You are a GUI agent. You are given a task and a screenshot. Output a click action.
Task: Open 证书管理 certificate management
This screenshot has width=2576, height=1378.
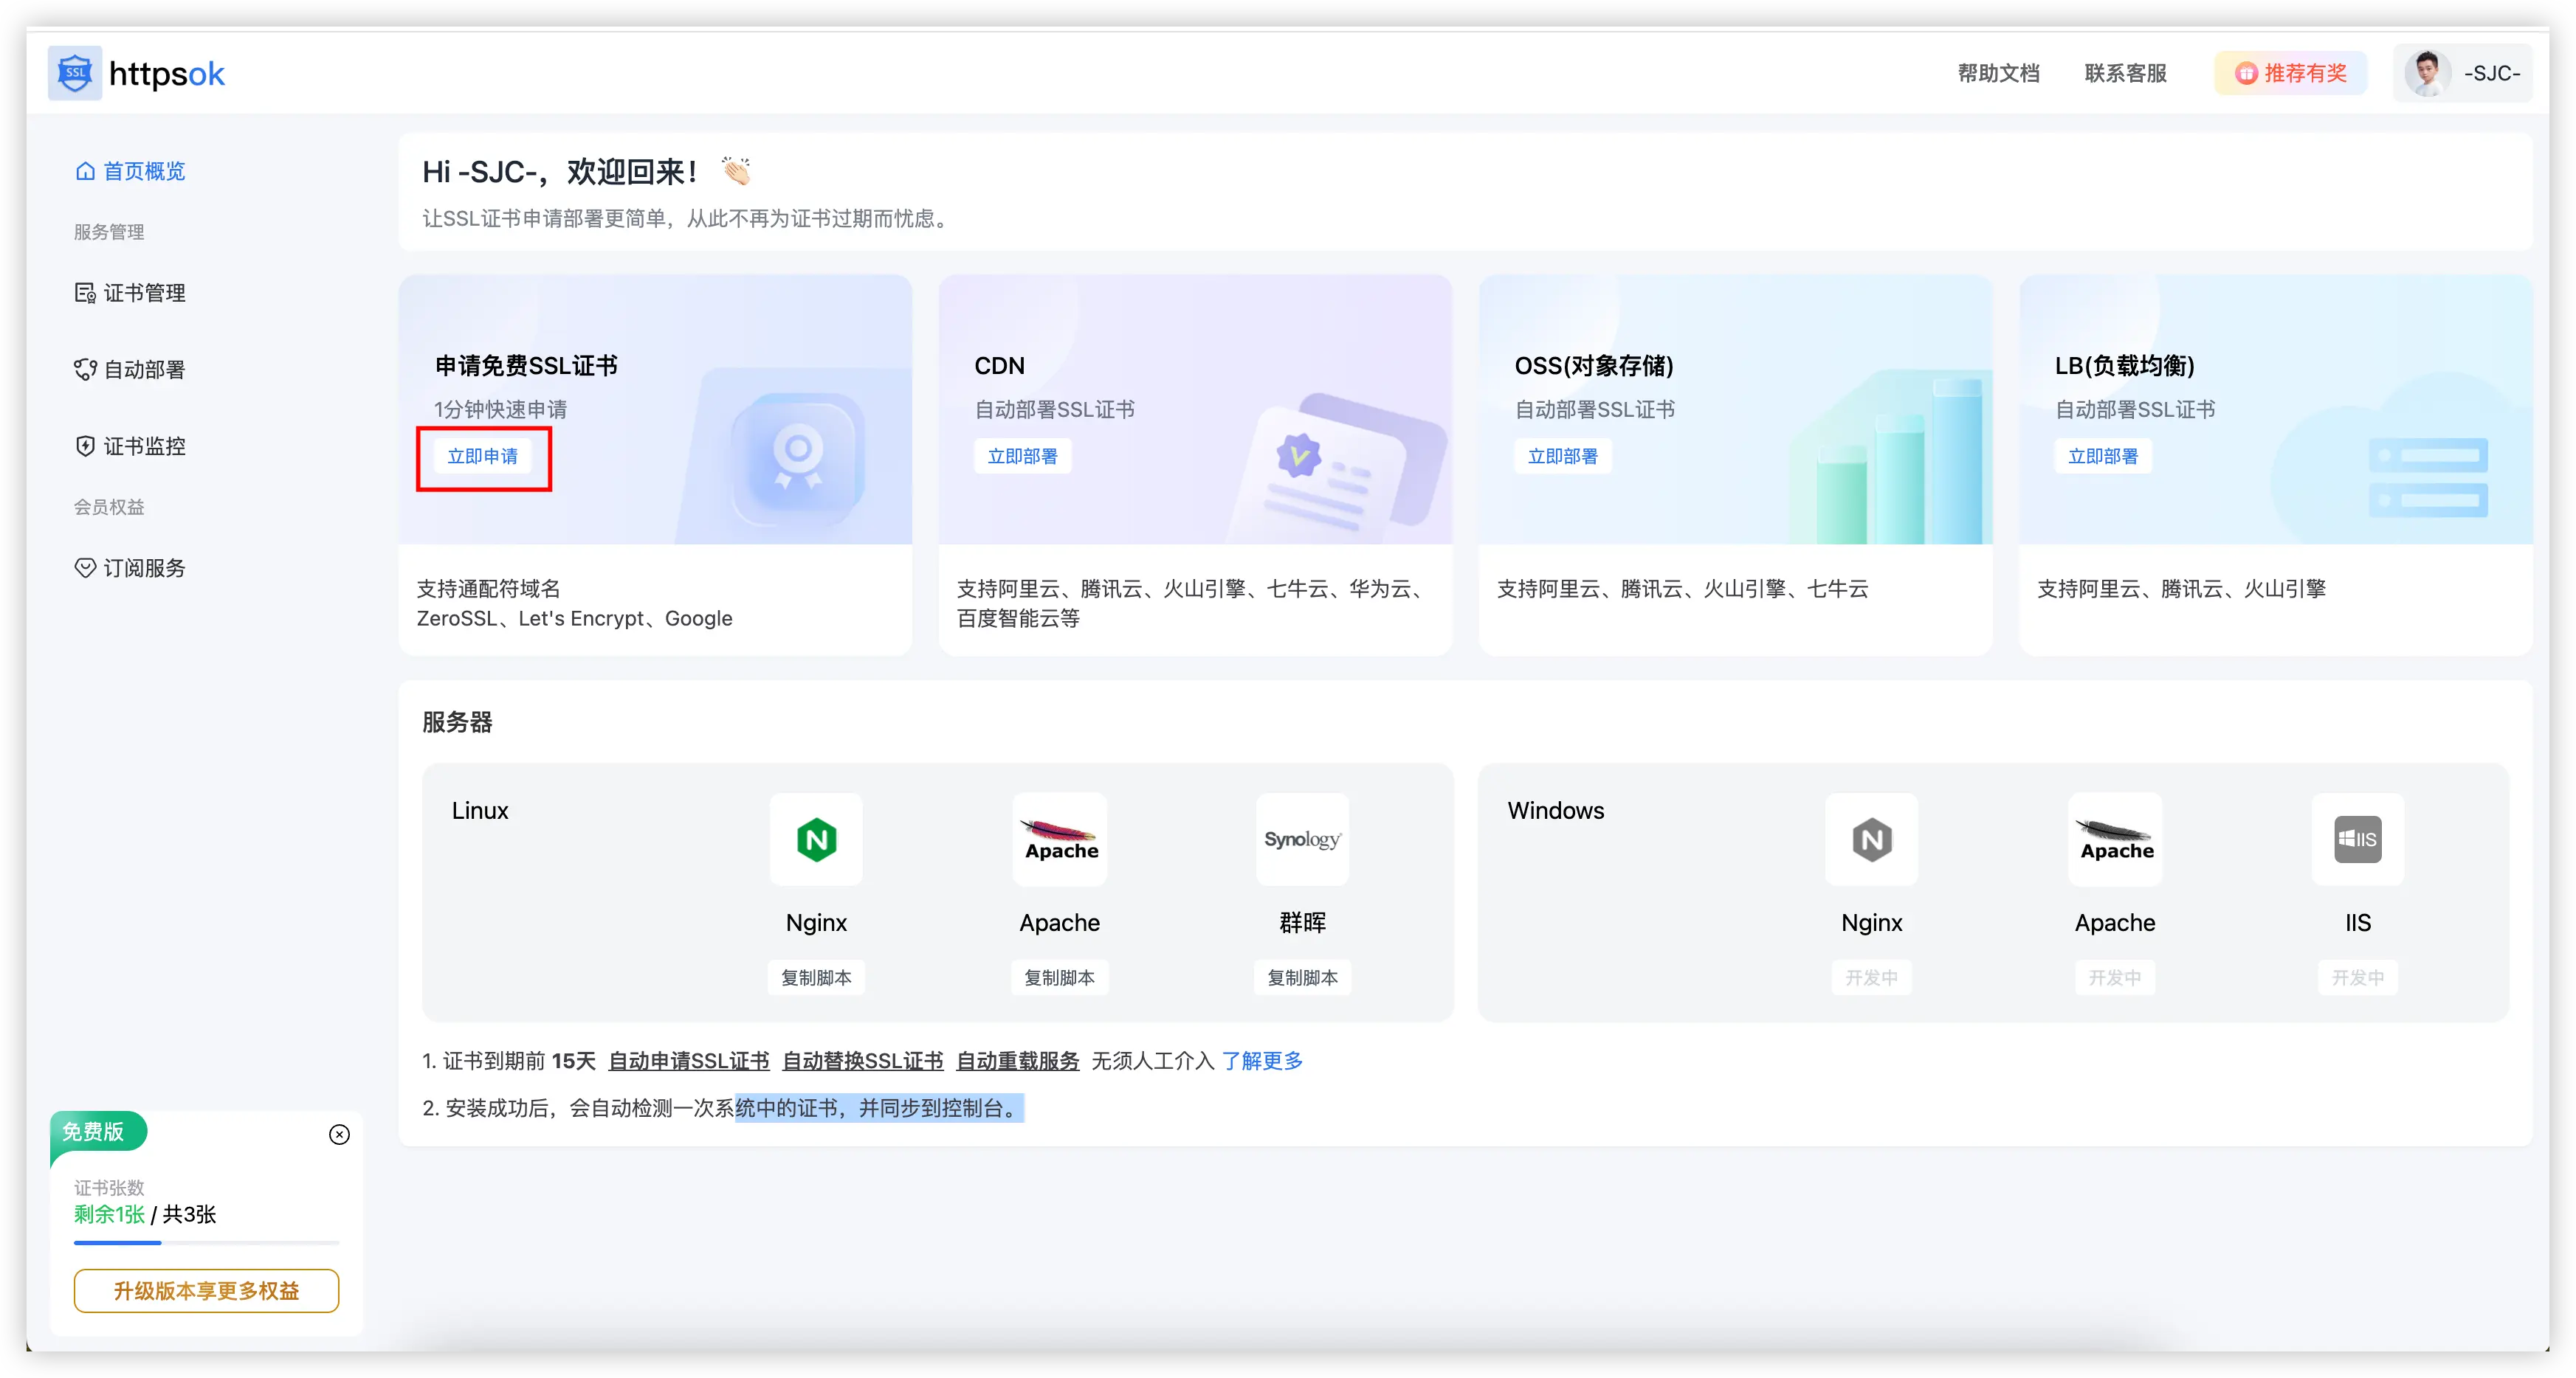tap(144, 293)
